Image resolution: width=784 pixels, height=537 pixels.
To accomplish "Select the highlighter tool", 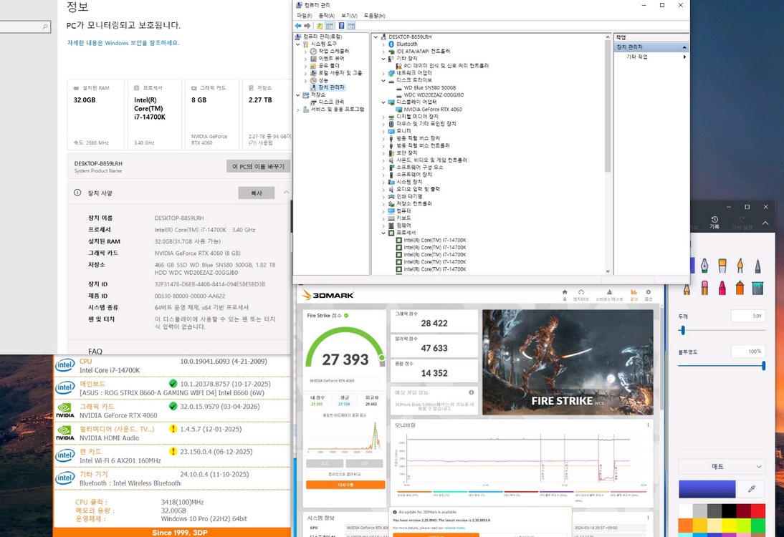I will tap(722, 266).
